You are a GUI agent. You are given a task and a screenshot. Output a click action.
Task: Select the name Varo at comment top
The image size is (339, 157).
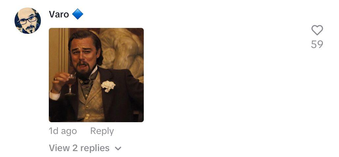[x=59, y=14]
